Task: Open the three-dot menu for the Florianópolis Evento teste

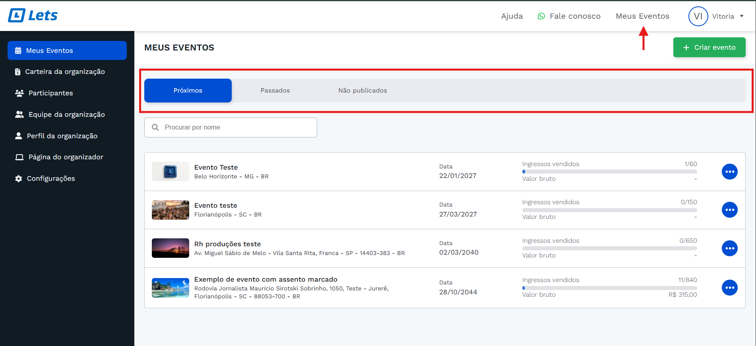Action: [729, 210]
